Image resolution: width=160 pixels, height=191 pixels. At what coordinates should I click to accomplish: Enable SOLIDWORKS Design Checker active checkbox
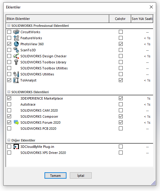click(x=9, y=56)
